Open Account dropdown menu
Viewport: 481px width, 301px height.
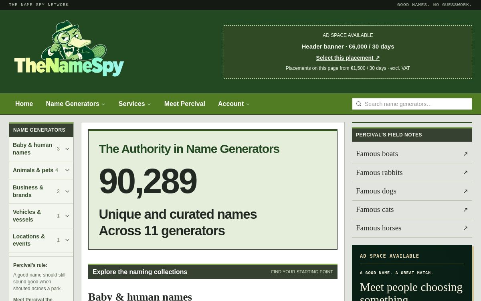(234, 104)
